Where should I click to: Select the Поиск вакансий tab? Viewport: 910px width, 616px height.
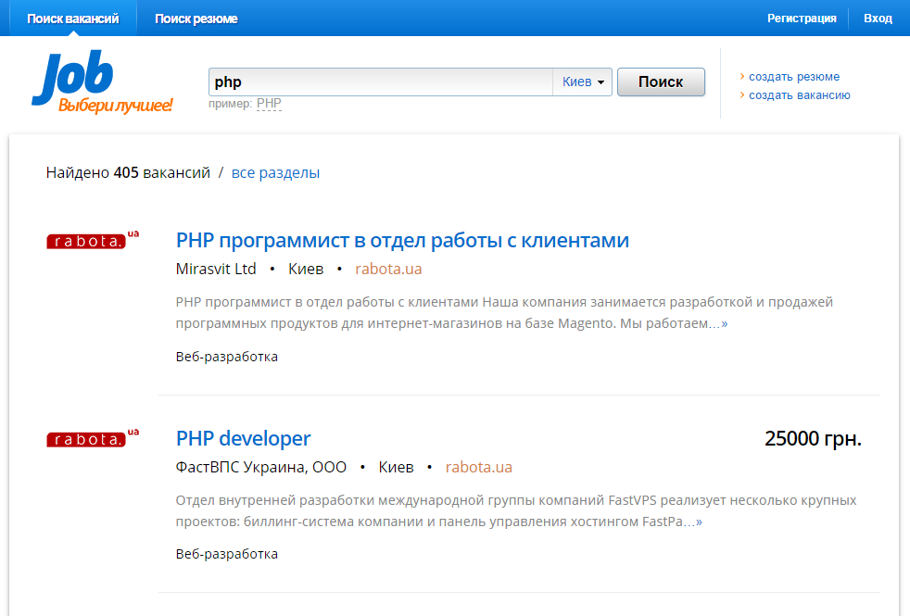pyautogui.click(x=73, y=19)
